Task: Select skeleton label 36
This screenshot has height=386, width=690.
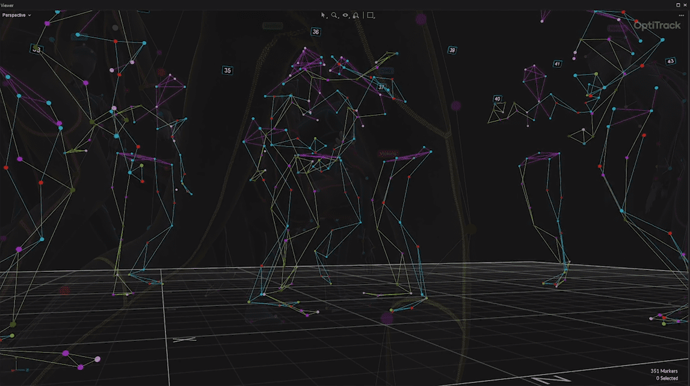Action: pyautogui.click(x=316, y=32)
